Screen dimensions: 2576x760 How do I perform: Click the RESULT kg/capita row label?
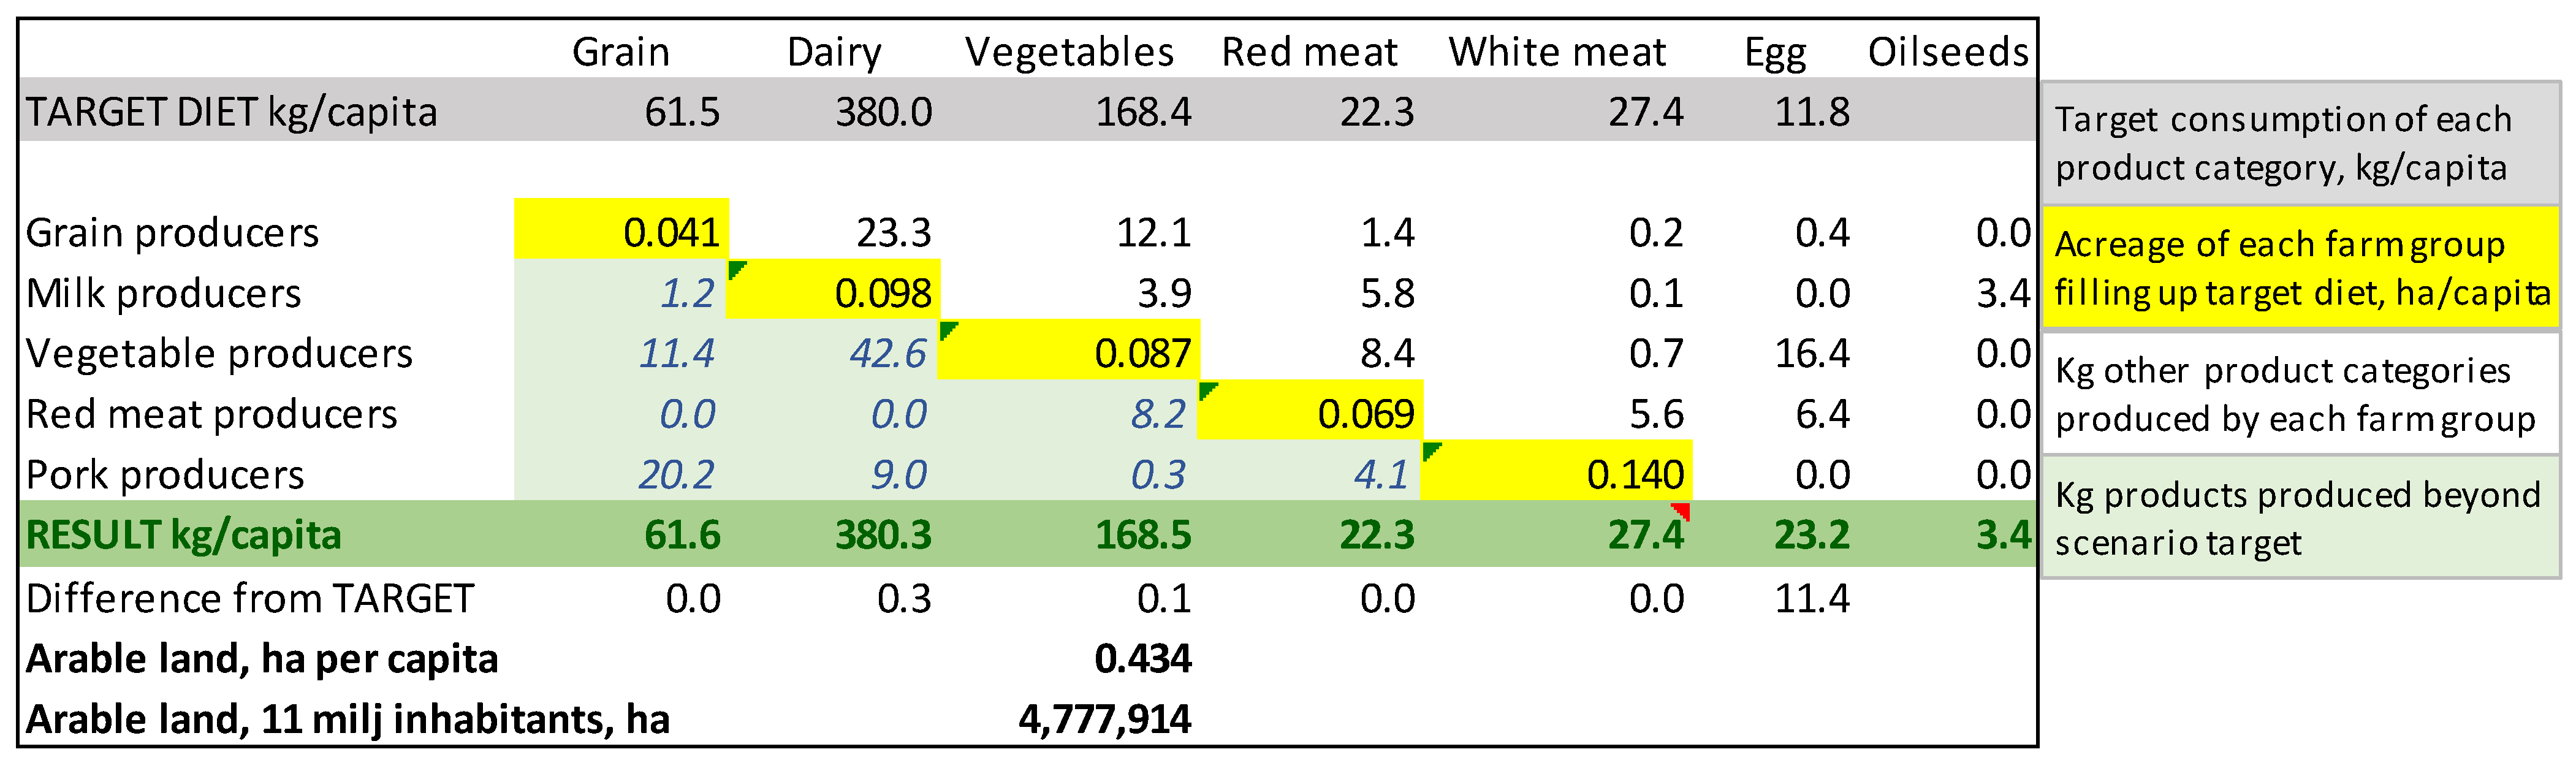click(x=184, y=535)
